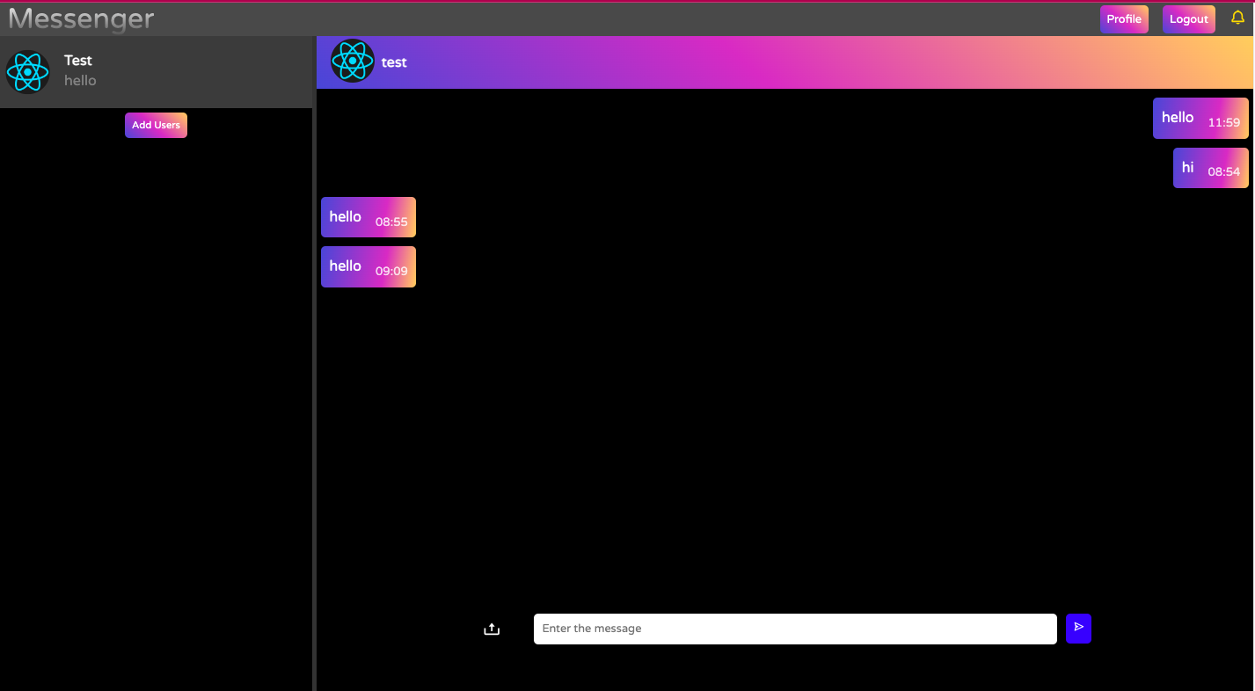Image resolution: width=1255 pixels, height=691 pixels.
Task: Click the Messenger title logo
Action: pos(81,18)
